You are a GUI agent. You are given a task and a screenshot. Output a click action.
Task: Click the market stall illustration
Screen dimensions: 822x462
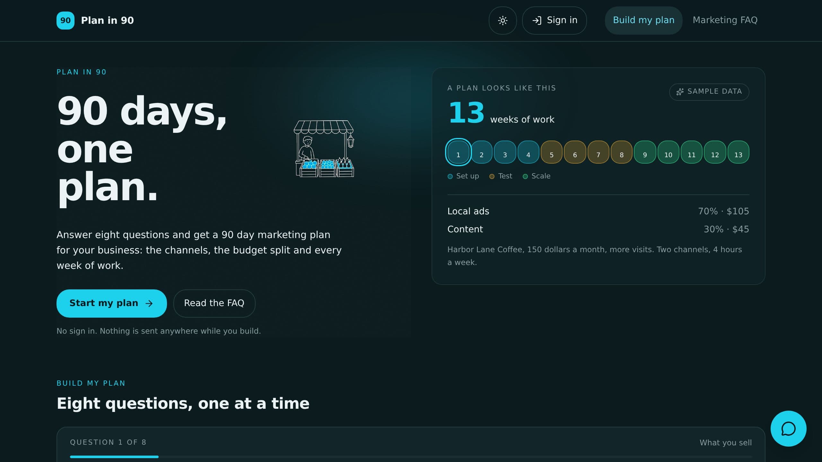[324, 149]
